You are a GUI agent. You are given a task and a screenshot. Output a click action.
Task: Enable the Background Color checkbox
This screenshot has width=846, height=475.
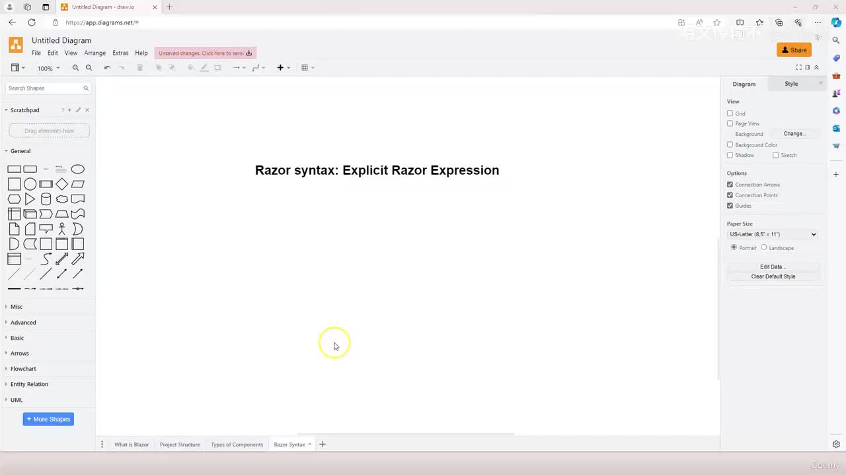point(730,144)
